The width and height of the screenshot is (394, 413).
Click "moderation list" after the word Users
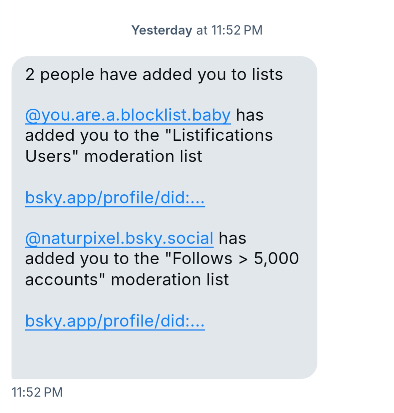[x=143, y=156]
